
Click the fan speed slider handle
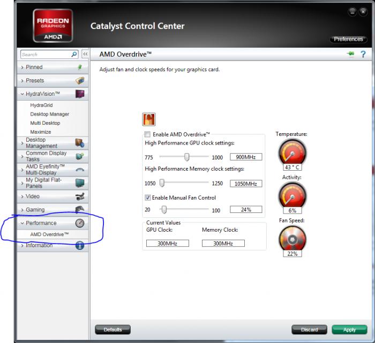pos(164,209)
